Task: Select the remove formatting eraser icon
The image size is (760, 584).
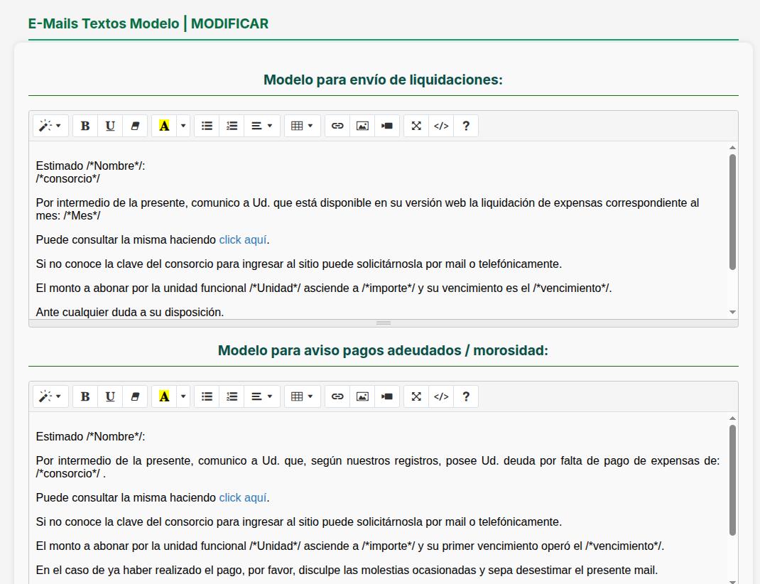Action: click(x=135, y=126)
